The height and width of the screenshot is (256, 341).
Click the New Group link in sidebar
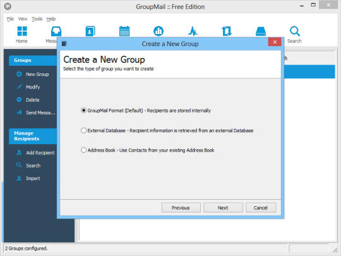[x=37, y=74]
